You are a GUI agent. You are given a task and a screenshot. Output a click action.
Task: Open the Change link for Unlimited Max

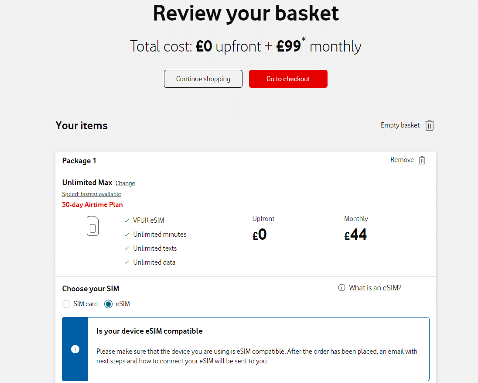(x=125, y=183)
